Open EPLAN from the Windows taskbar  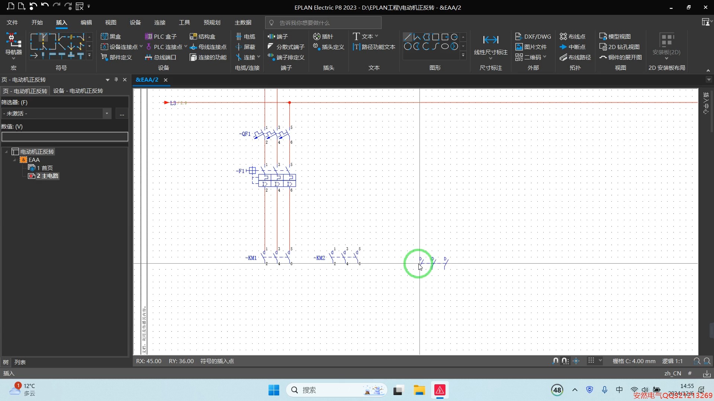[x=440, y=390]
